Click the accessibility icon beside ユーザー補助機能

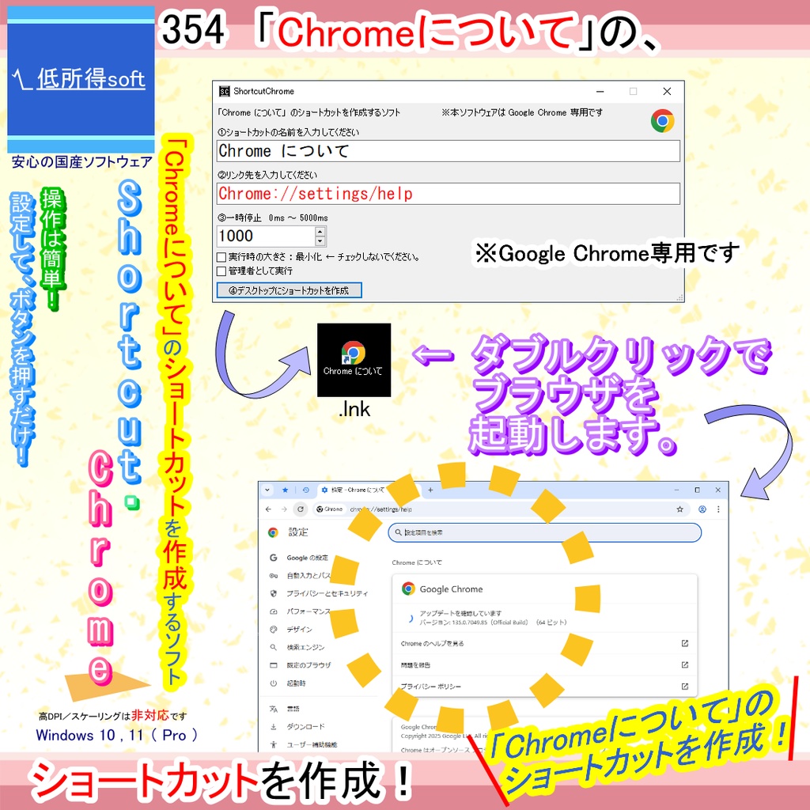pos(273,745)
